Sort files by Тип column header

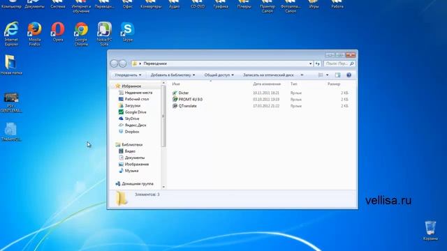click(293, 84)
